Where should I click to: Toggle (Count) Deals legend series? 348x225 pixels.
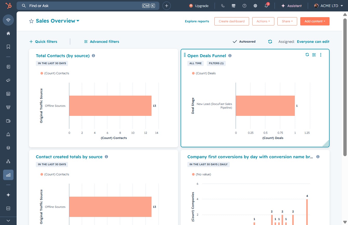coord(204,73)
